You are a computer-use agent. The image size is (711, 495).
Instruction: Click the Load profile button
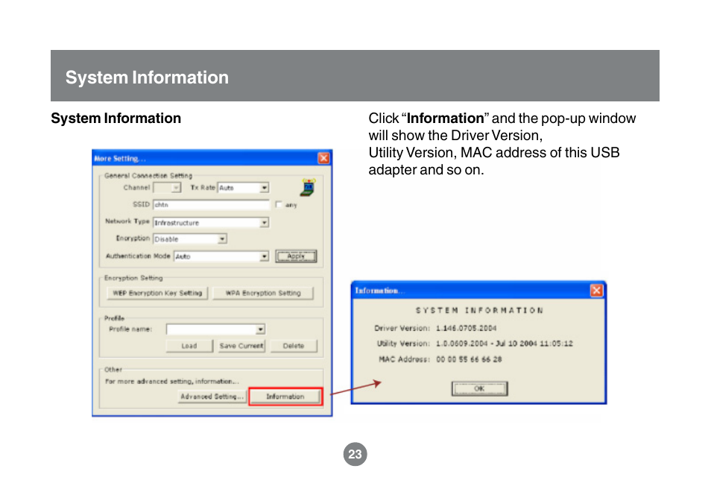tap(189, 346)
